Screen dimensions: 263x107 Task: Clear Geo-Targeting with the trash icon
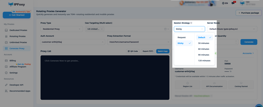[165, 29]
